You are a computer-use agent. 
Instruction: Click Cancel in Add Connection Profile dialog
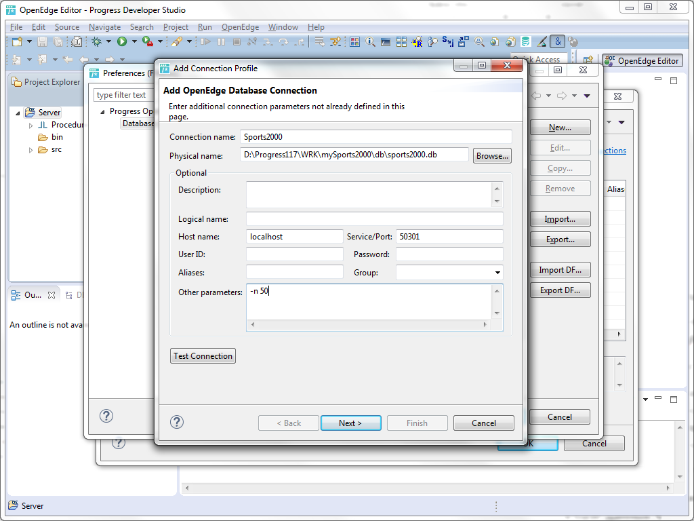(484, 423)
